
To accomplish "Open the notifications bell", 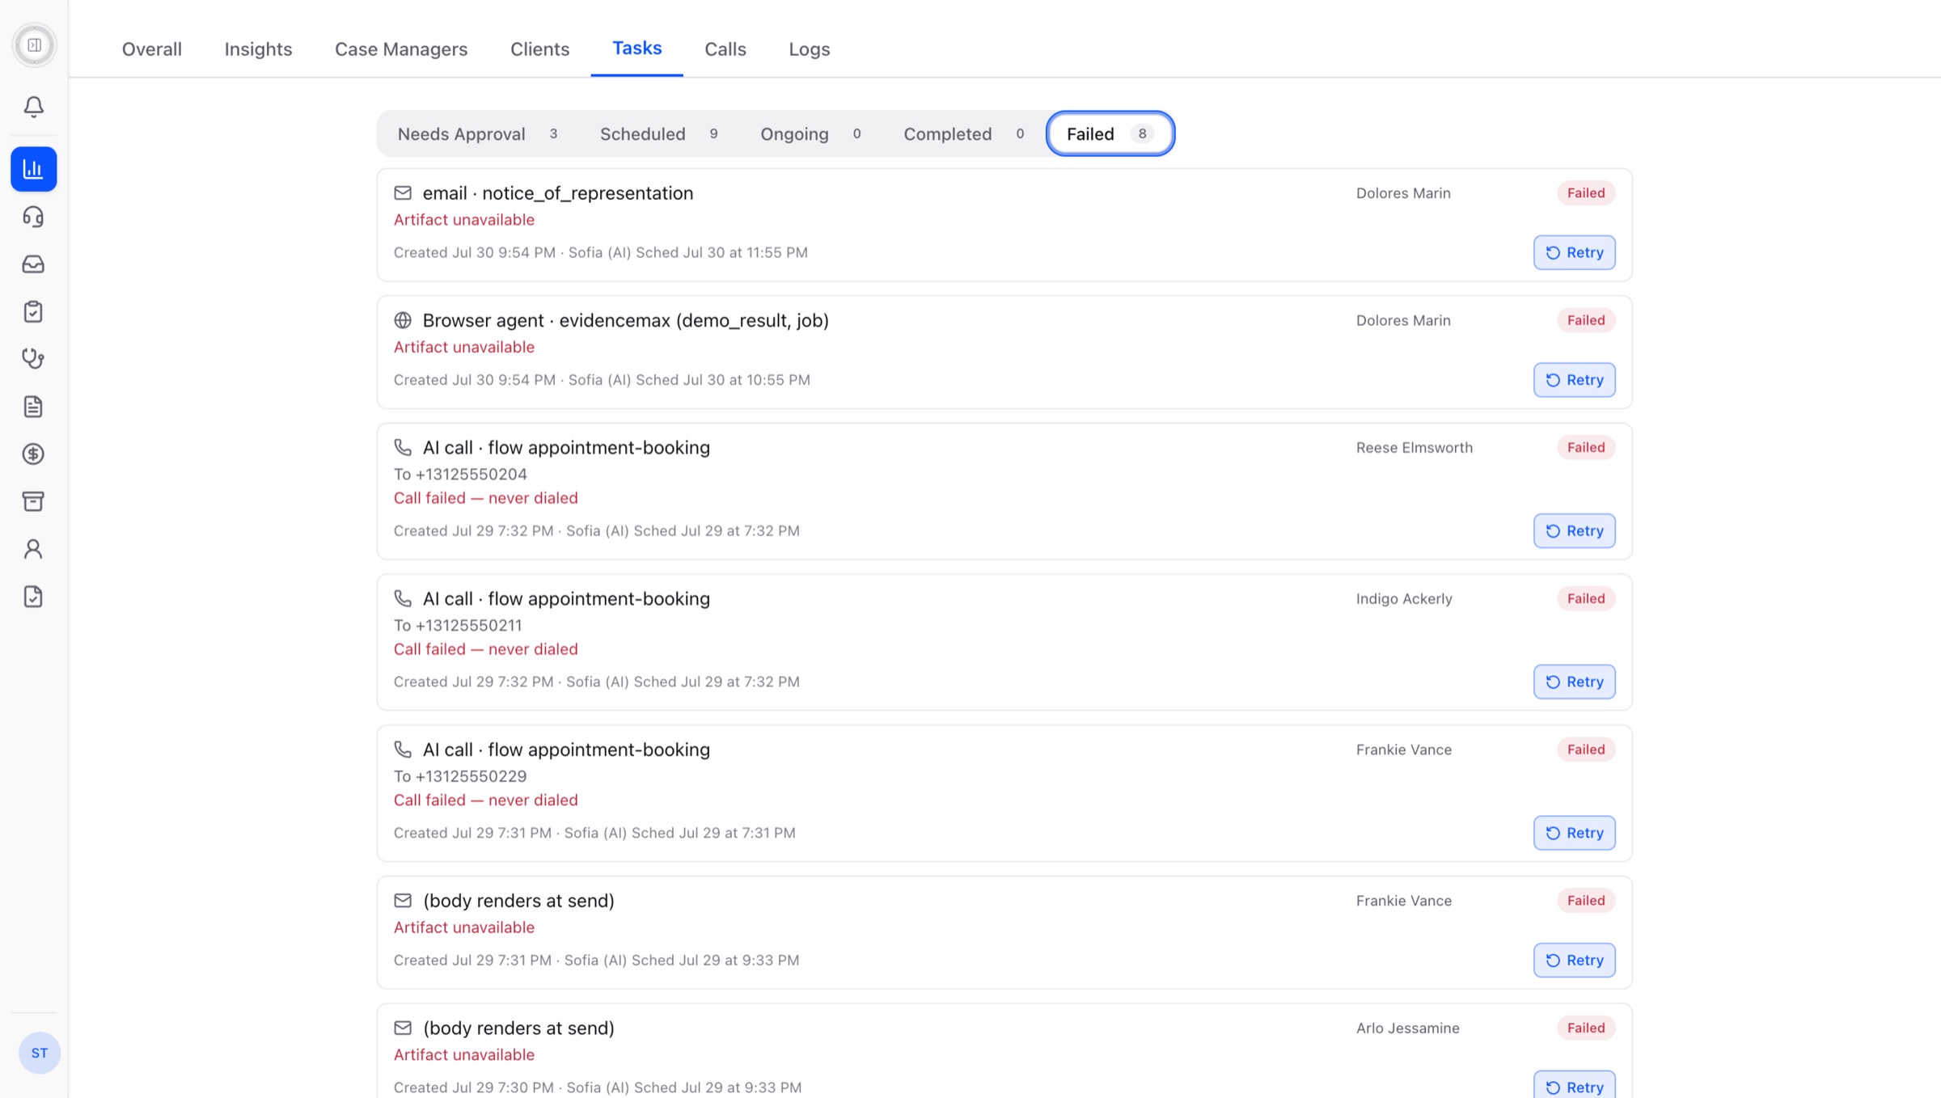I will (x=33, y=107).
